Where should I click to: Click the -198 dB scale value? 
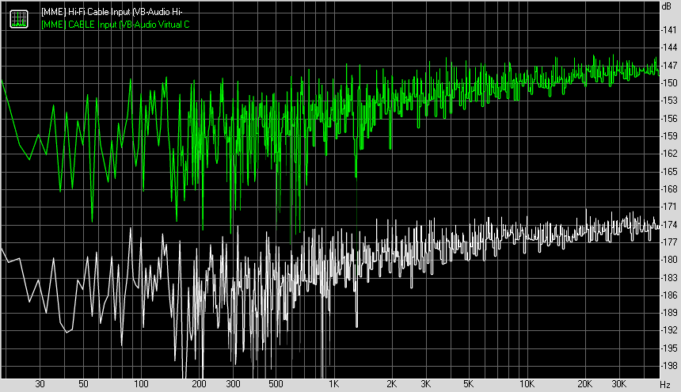(x=669, y=366)
